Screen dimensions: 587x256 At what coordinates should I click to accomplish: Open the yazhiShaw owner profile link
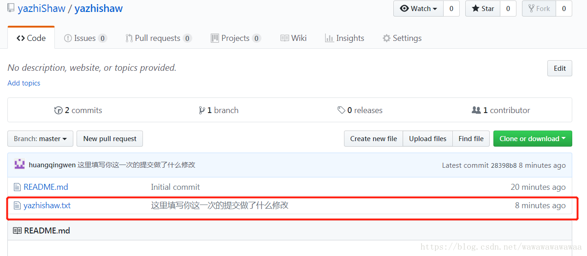click(x=42, y=8)
